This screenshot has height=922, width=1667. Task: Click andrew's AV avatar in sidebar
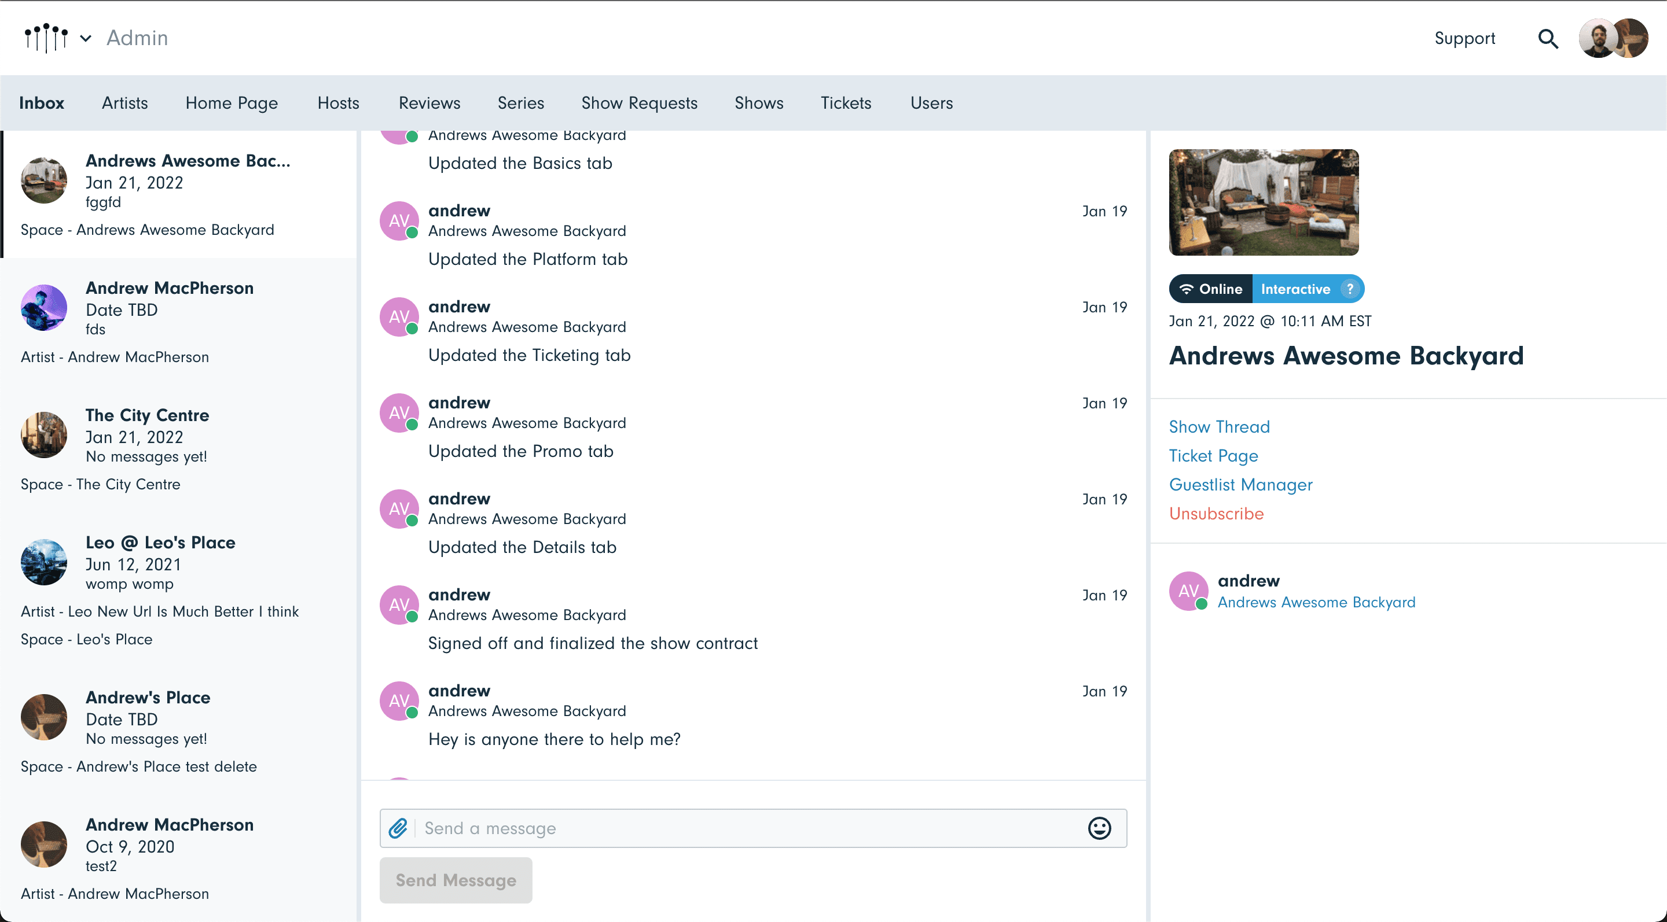(1188, 591)
